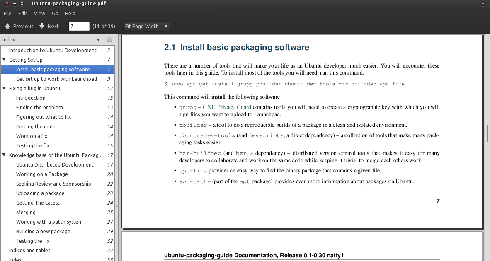Image resolution: width=490 pixels, height=261 pixels.
Task: Click pbuilder in the bullet list
Action: click(x=193, y=125)
